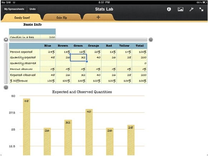Select the chart title Expected and Observed Quantities
This screenshot has width=208, height=156.
(82, 92)
